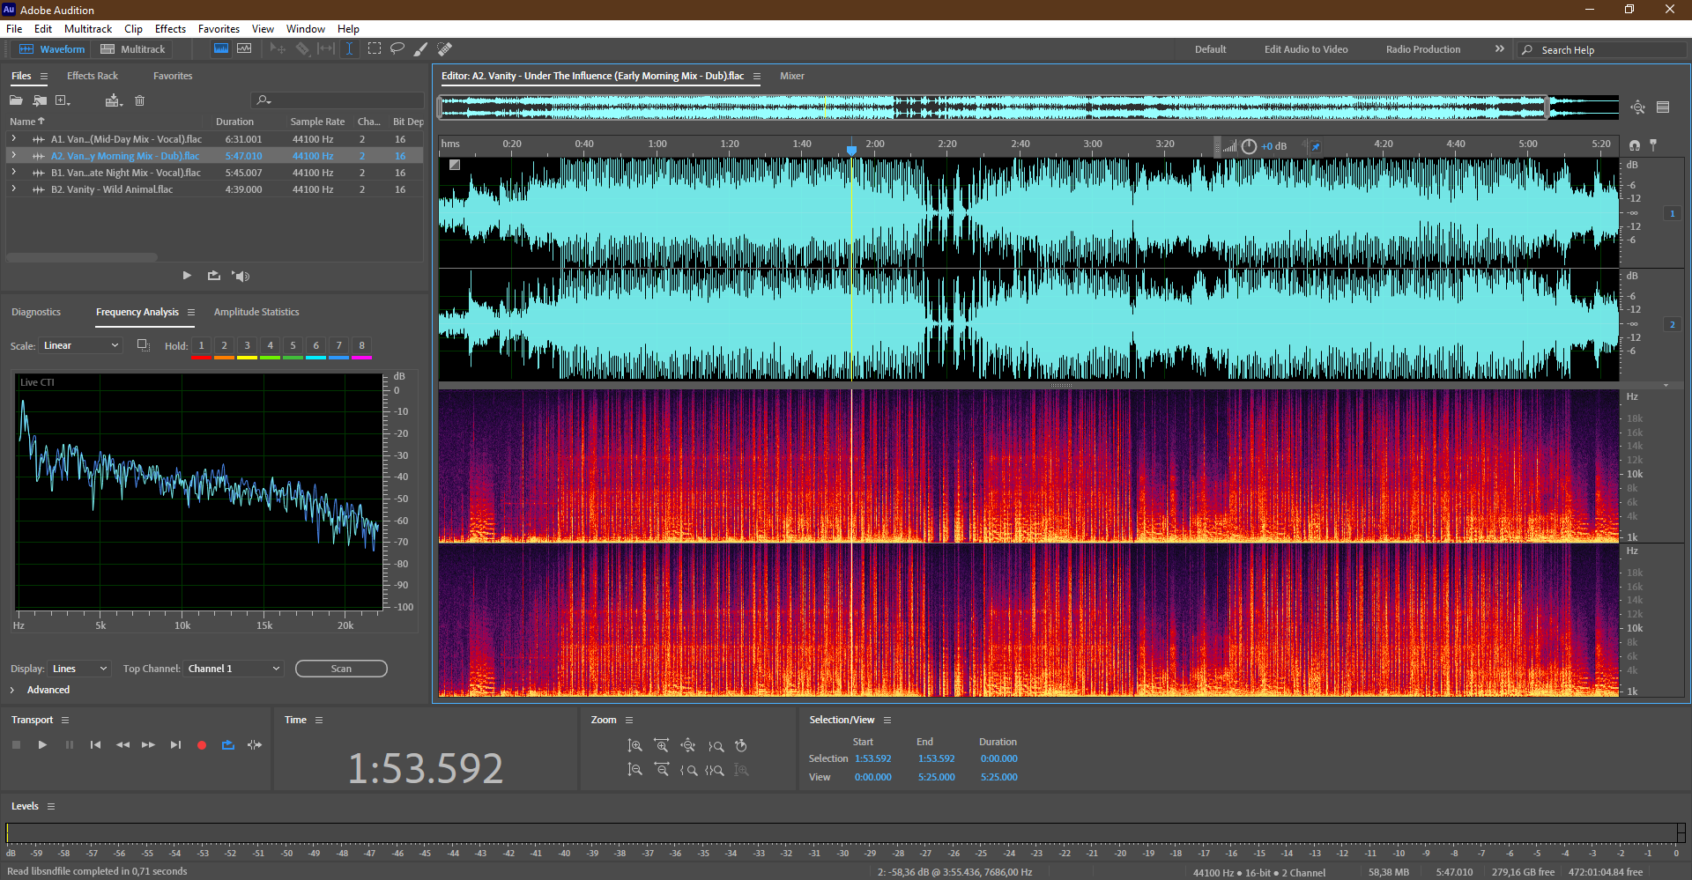The height and width of the screenshot is (880, 1692).
Task: Select the Lasso Selection tool
Action: tap(397, 49)
